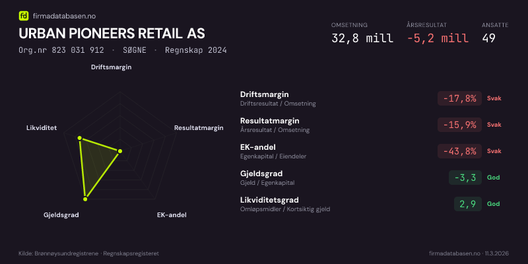Screen dimensions: 528x264
Task: Click the 32,8 mill Omsetning figure
Action: click(362, 38)
